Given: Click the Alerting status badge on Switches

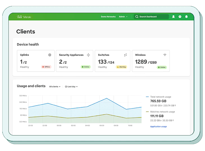Looking at the screenshot, I should (121, 67).
